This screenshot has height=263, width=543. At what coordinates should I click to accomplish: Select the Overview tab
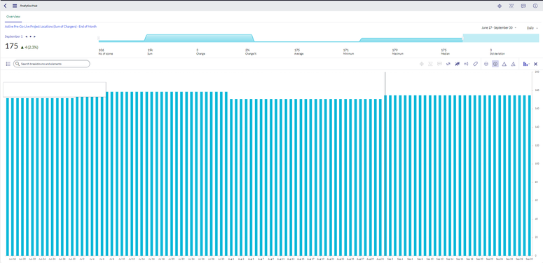(13, 17)
